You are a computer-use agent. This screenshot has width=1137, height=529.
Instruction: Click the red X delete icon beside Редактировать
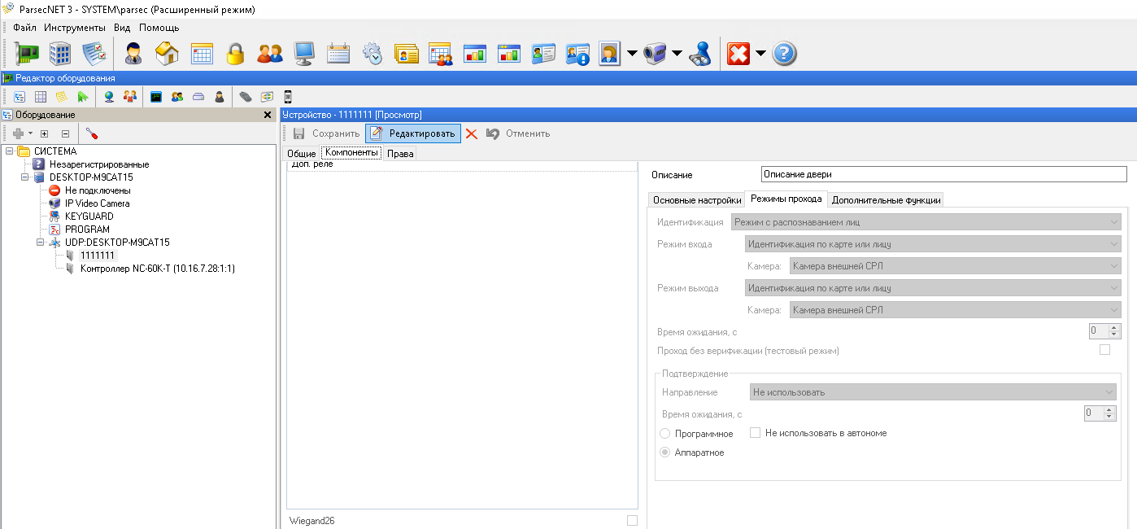point(471,133)
